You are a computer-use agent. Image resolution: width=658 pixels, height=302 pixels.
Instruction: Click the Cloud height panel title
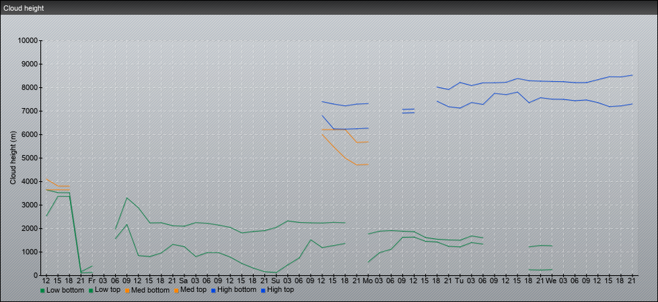(24, 8)
